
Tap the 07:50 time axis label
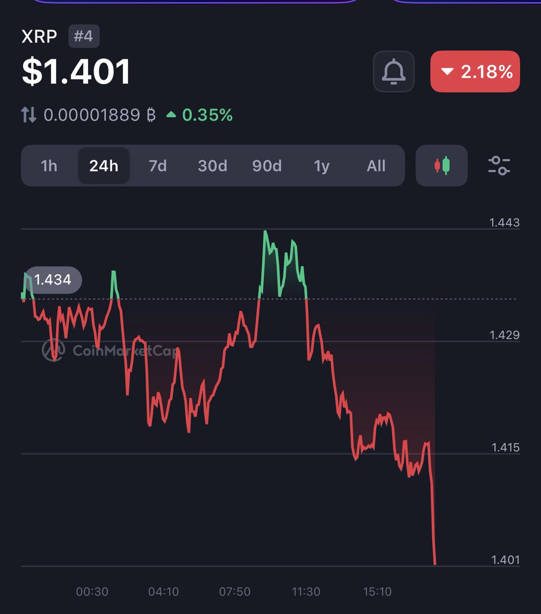(x=235, y=592)
